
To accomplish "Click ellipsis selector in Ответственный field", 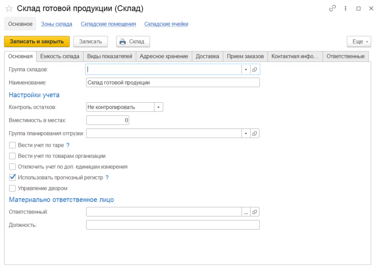I will [x=246, y=212].
